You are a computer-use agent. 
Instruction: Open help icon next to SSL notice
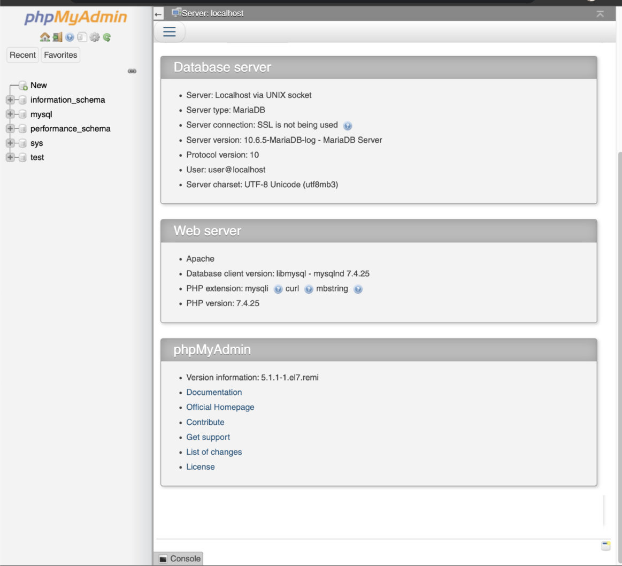[x=348, y=125]
